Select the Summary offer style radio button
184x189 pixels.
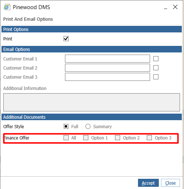tap(88, 126)
